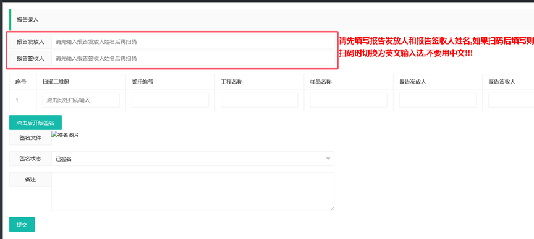Click the 序号 column header

click(20, 82)
